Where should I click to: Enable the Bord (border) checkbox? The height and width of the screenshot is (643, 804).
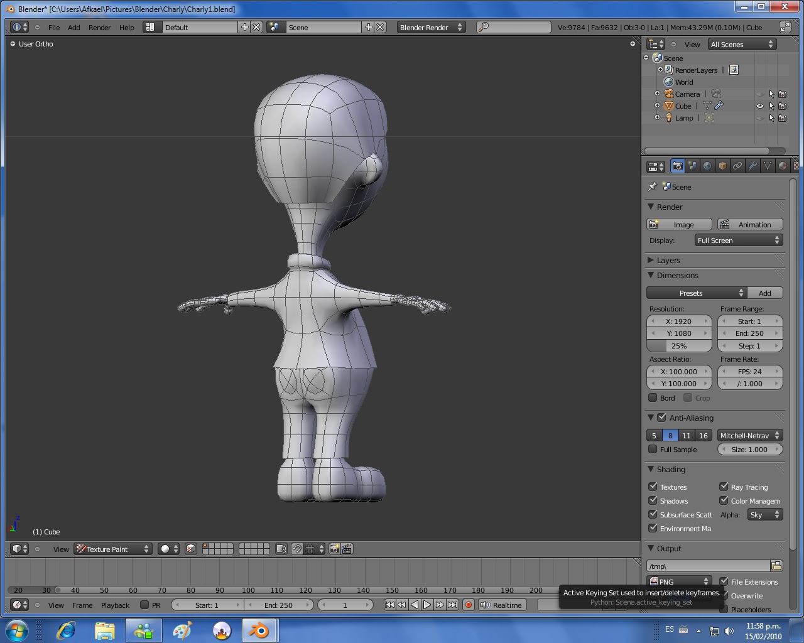[653, 398]
